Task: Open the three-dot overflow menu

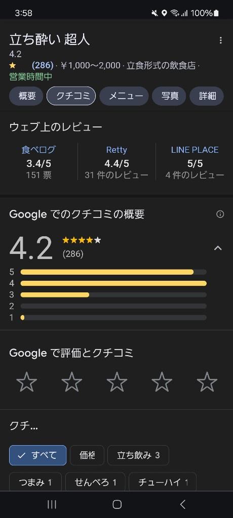Action: click(220, 40)
